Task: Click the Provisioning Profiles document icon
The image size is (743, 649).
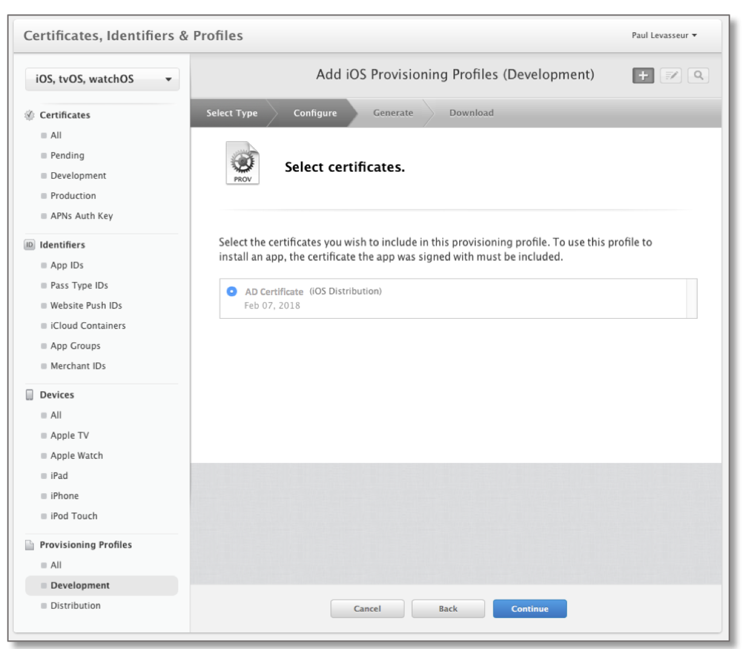Action: [29, 545]
